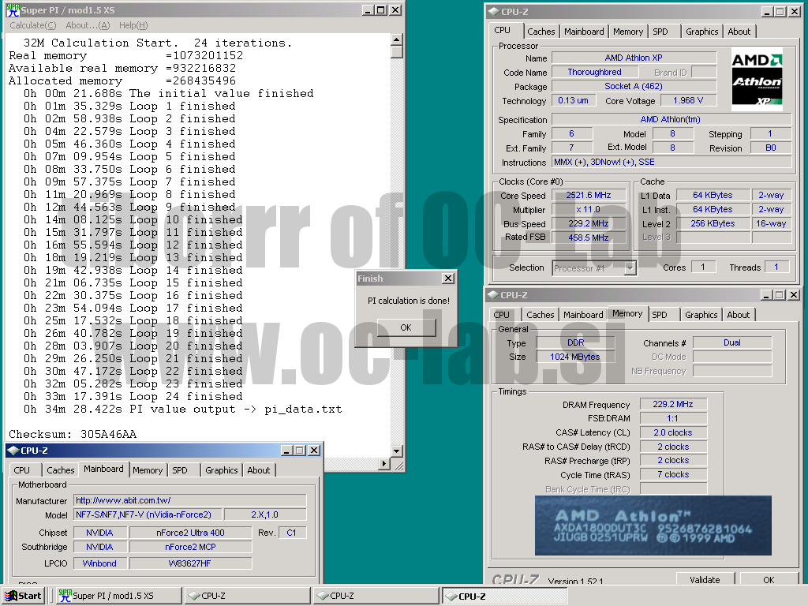The image size is (808, 606).
Task: Click the Core Voltage 1.968 V value
Action: click(687, 100)
